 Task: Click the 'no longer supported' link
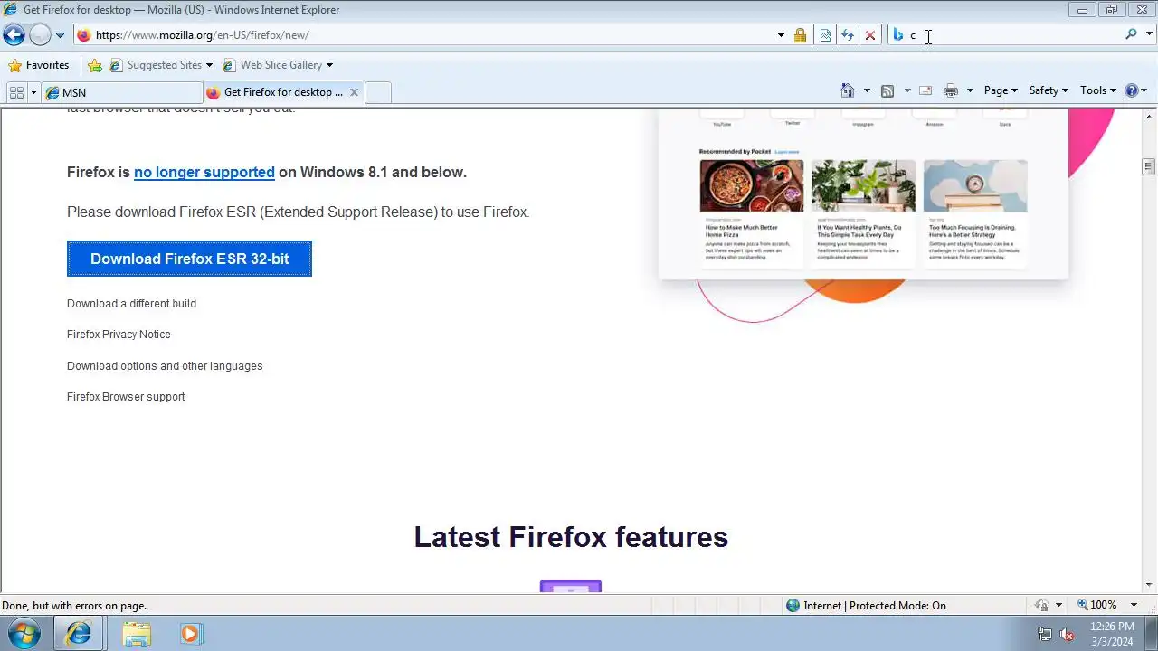pos(204,173)
